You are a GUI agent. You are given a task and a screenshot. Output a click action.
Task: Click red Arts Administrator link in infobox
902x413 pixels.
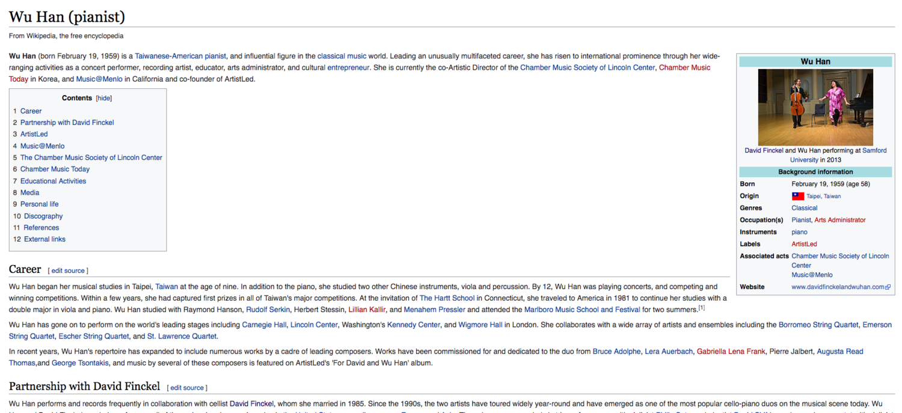pos(840,220)
